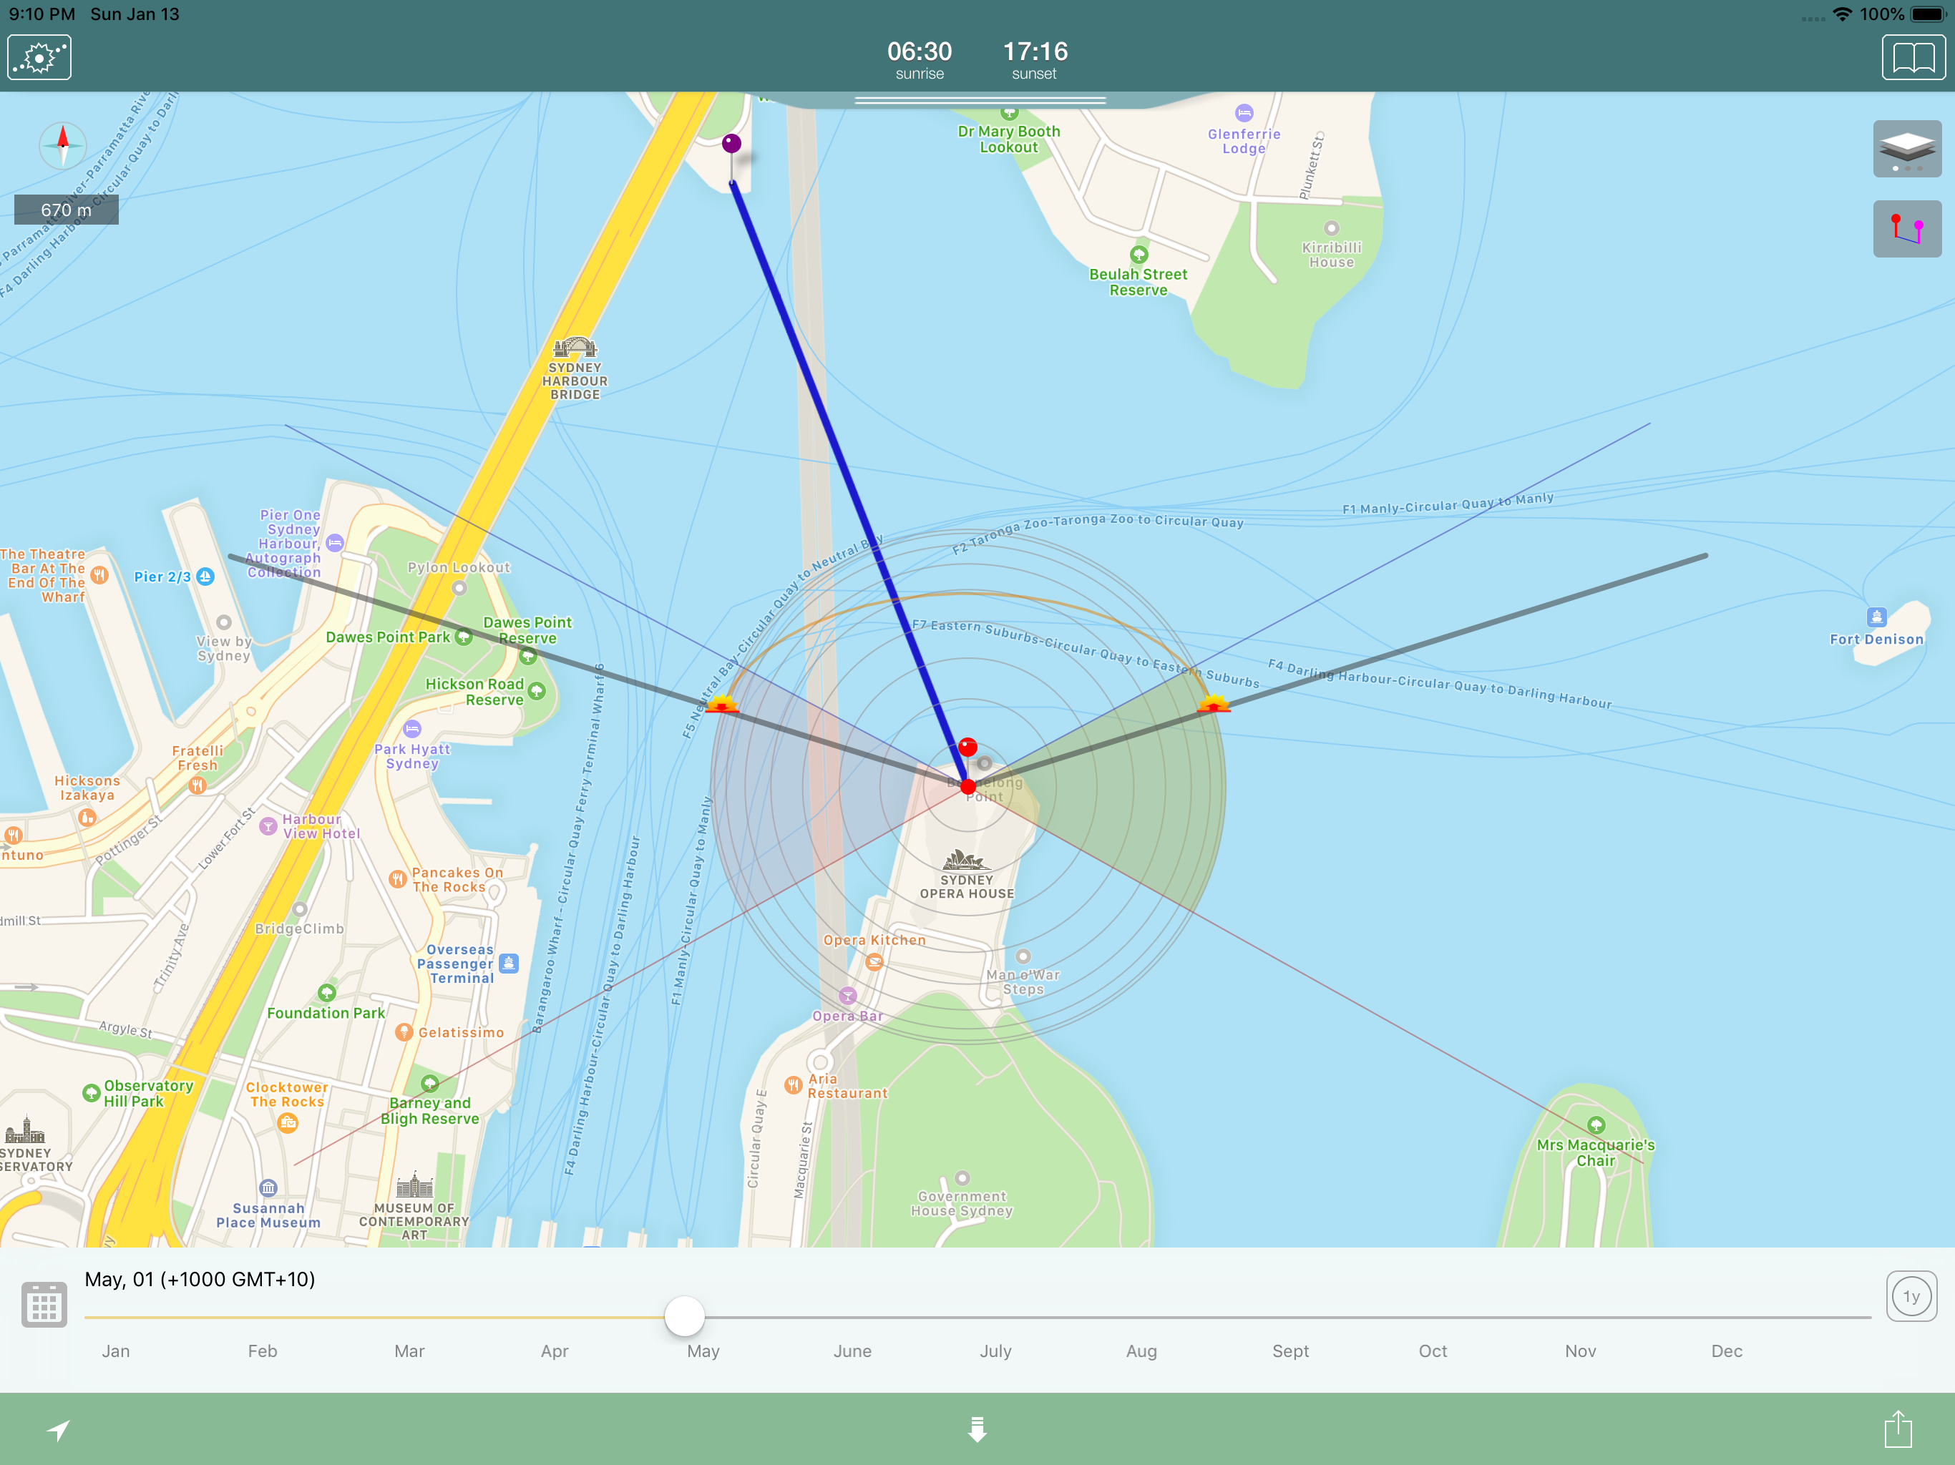This screenshot has width=1955, height=1465.
Task: Click the date slider handle at May
Action: (684, 1316)
